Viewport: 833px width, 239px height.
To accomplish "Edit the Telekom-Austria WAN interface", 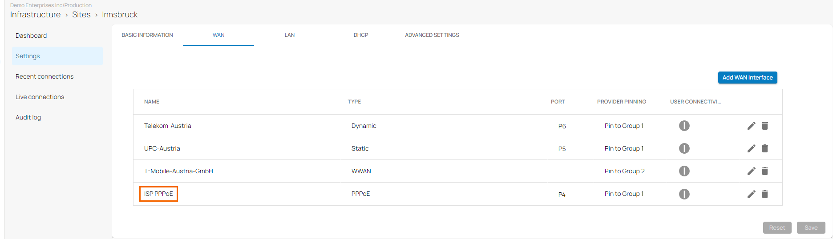I will pyautogui.click(x=751, y=126).
